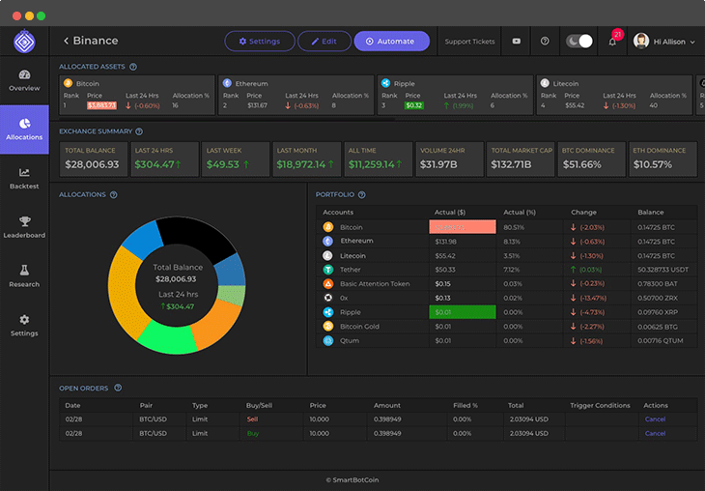Viewport: 705px width, 491px height.
Task: Click Litecoin allocation value 40
Action: tap(653, 105)
